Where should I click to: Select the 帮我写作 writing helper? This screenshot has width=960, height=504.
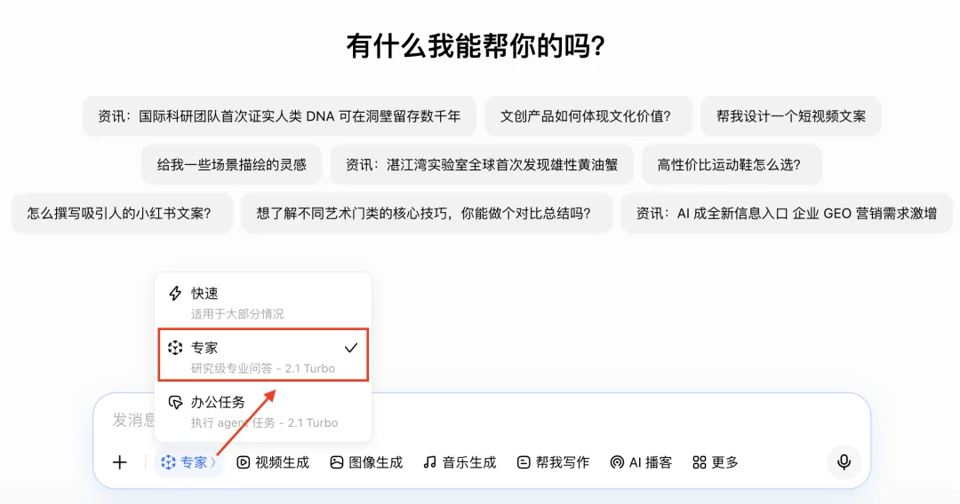[x=554, y=462]
